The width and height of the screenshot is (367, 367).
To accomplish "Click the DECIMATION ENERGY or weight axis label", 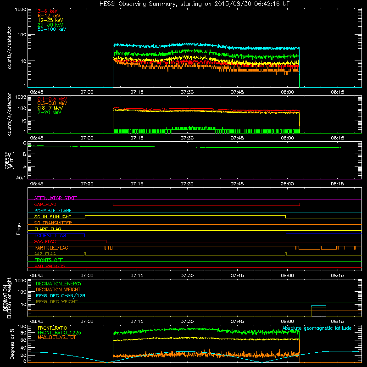I will (7, 298).
